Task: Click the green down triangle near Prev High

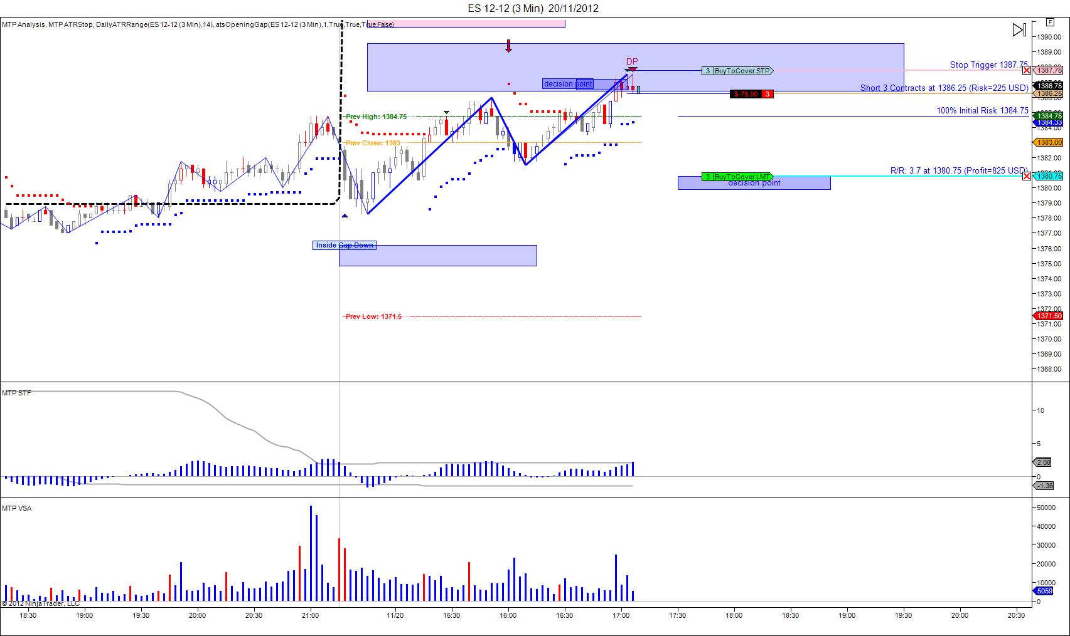Action: click(x=446, y=112)
